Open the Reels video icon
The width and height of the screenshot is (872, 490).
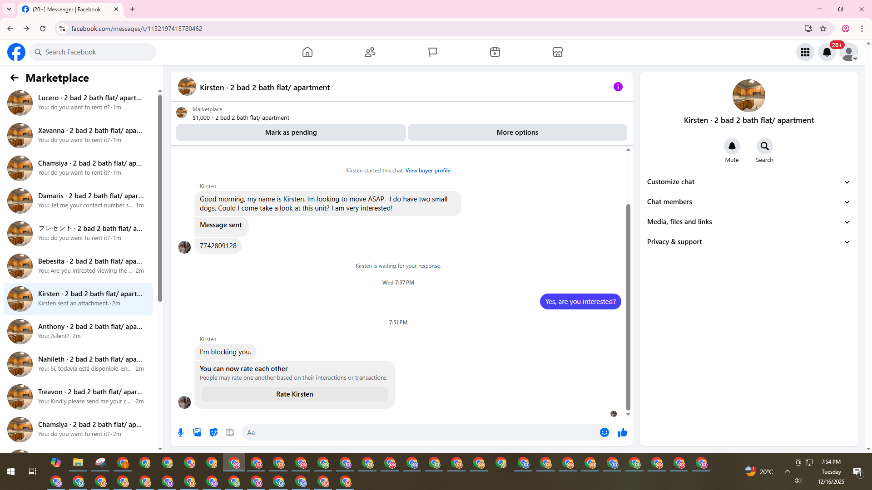click(495, 52)
